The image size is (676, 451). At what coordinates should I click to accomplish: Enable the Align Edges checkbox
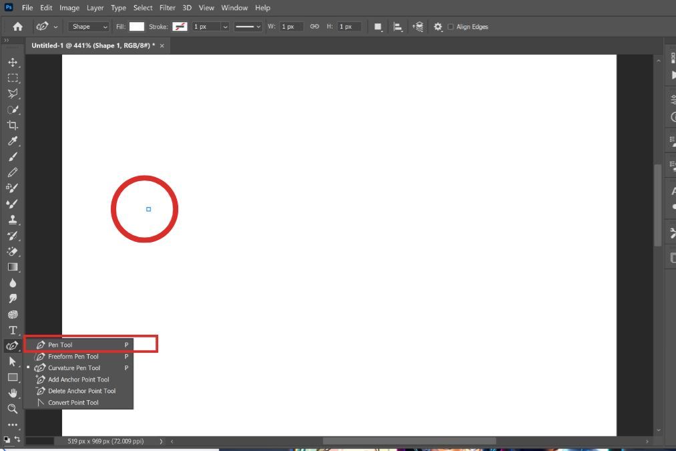(x=450, y=27)
